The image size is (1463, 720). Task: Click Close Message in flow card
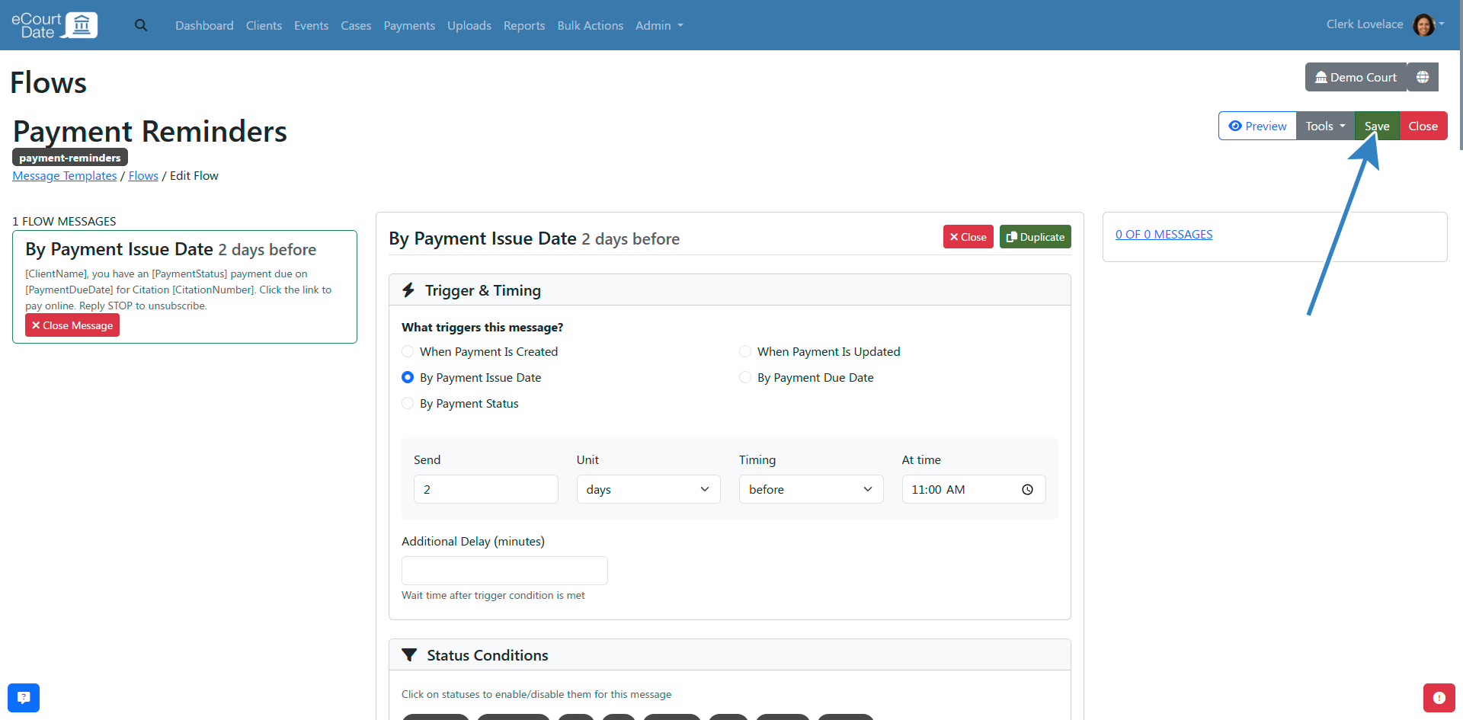[72, 325]
